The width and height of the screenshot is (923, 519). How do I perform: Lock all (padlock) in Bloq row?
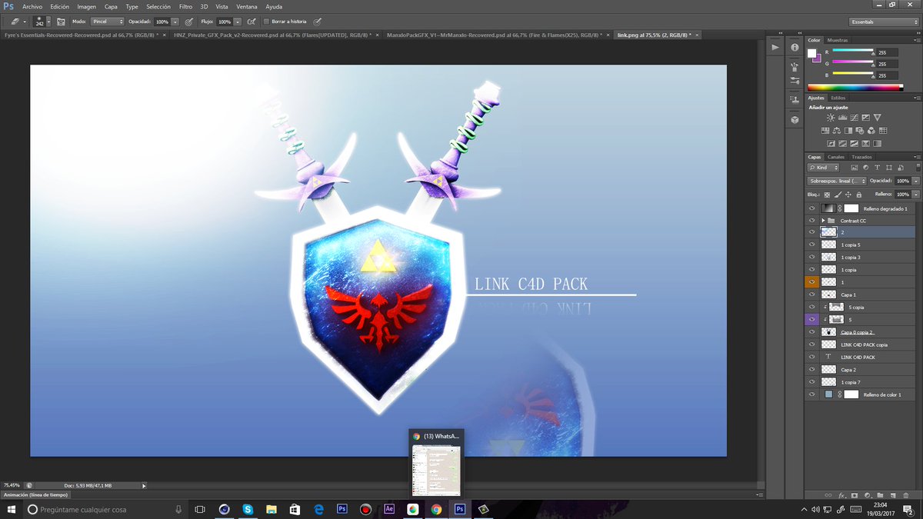(x=858, y=195)
